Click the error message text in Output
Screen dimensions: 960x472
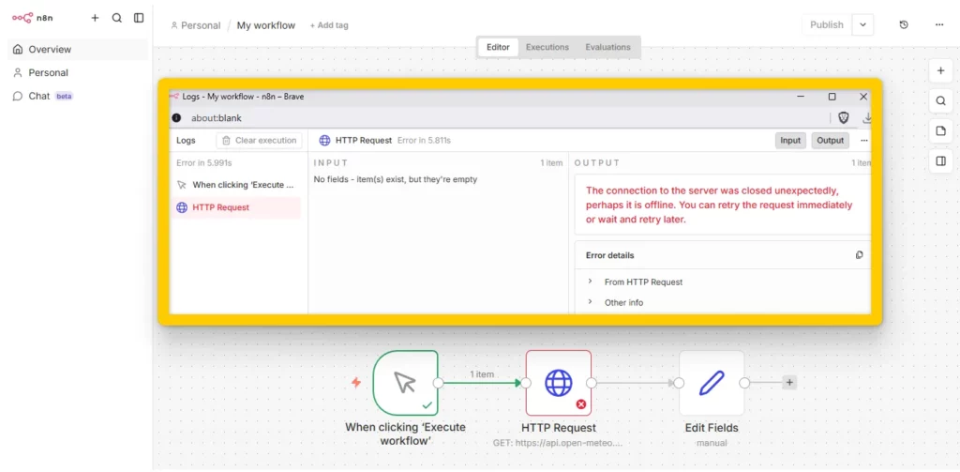[719, 205]
